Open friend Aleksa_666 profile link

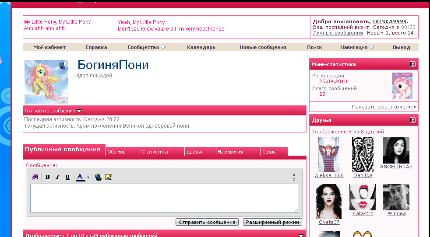tap(329, 175)
